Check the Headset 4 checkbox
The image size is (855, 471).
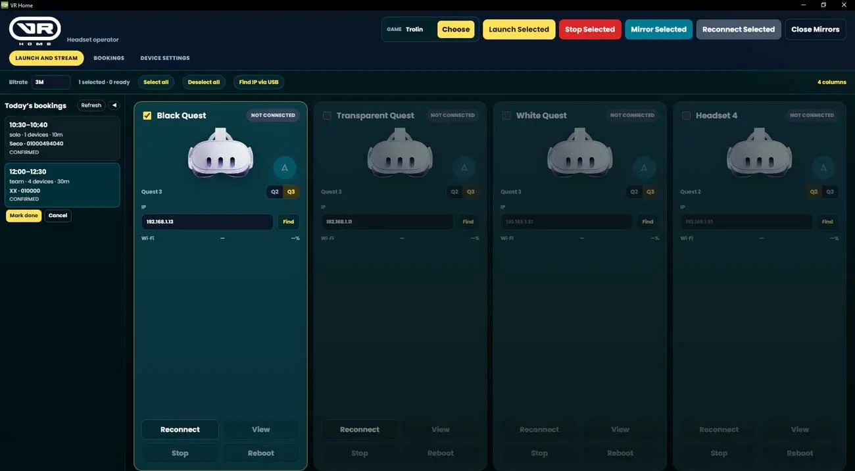coord(686,115)
